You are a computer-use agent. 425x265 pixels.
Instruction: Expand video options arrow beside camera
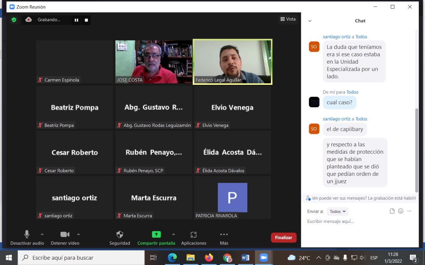coord(78,235)
